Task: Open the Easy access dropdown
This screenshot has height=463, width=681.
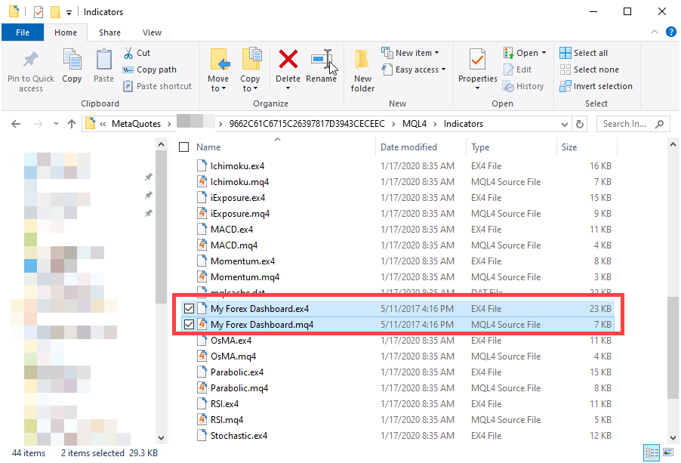Action: pyautogui.click(x=414, y=69)
